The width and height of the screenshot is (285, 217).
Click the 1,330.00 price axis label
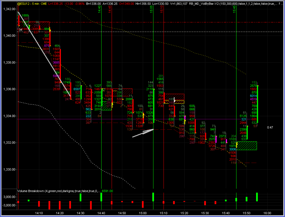9,170
